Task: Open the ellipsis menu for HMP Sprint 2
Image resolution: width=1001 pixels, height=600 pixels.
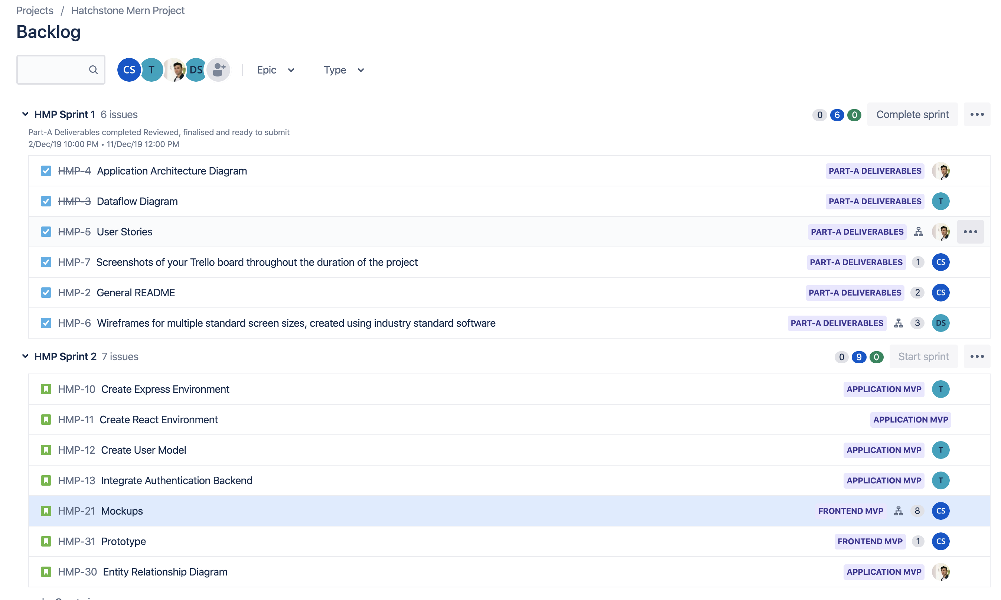Action: (x=977, y=356)
